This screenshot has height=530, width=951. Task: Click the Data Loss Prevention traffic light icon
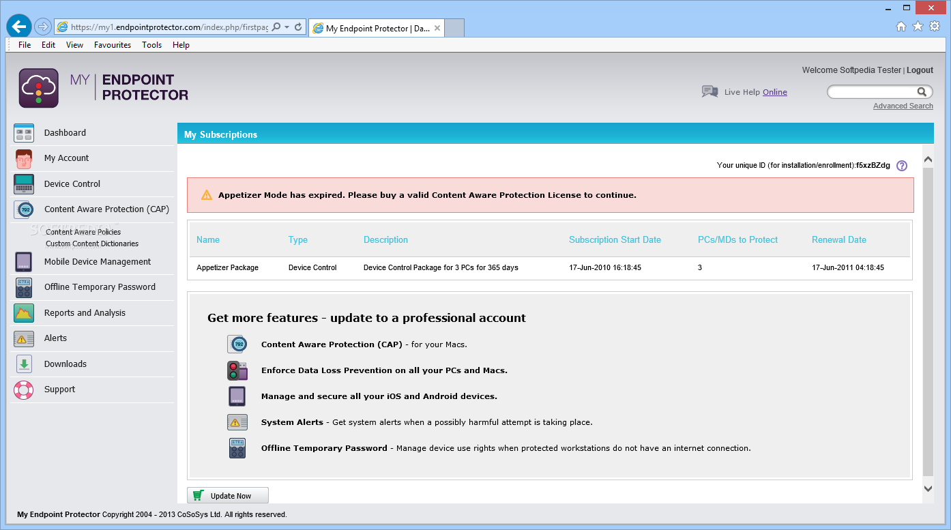[237, 370]
